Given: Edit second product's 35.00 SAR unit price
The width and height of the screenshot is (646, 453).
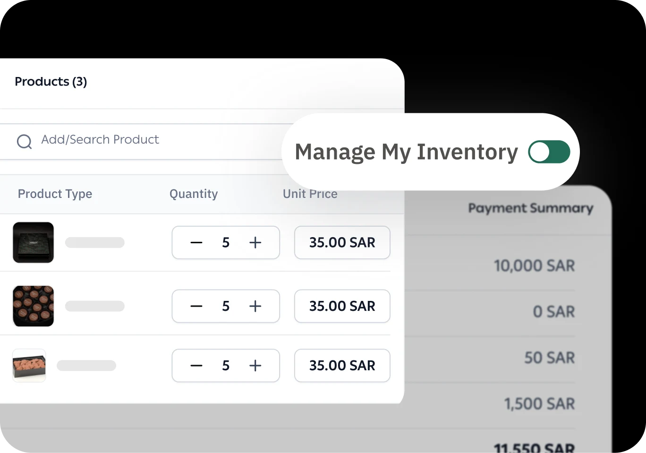Looking at the screenshot, I should click(342, 306).
